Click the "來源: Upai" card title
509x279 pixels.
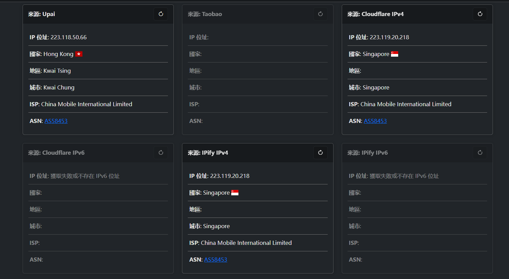tap(41, 14)
